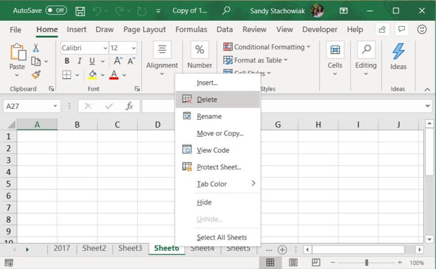Click the Cut scissors icon
This screenshot has height=269, width=436.
(x=36, y=48)
